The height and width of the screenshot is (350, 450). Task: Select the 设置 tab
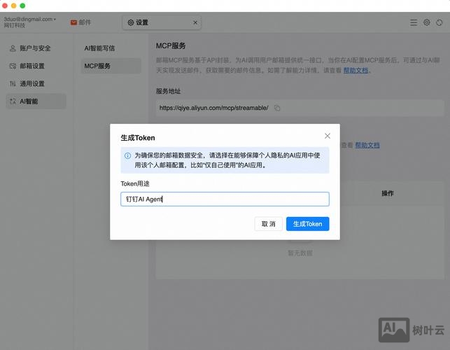tap(162, 22)
